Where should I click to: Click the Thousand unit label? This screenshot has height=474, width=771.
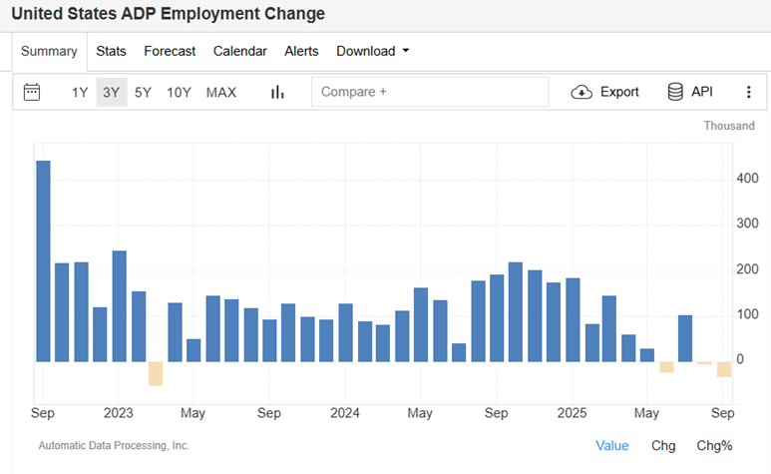click(x=729, y=126)
